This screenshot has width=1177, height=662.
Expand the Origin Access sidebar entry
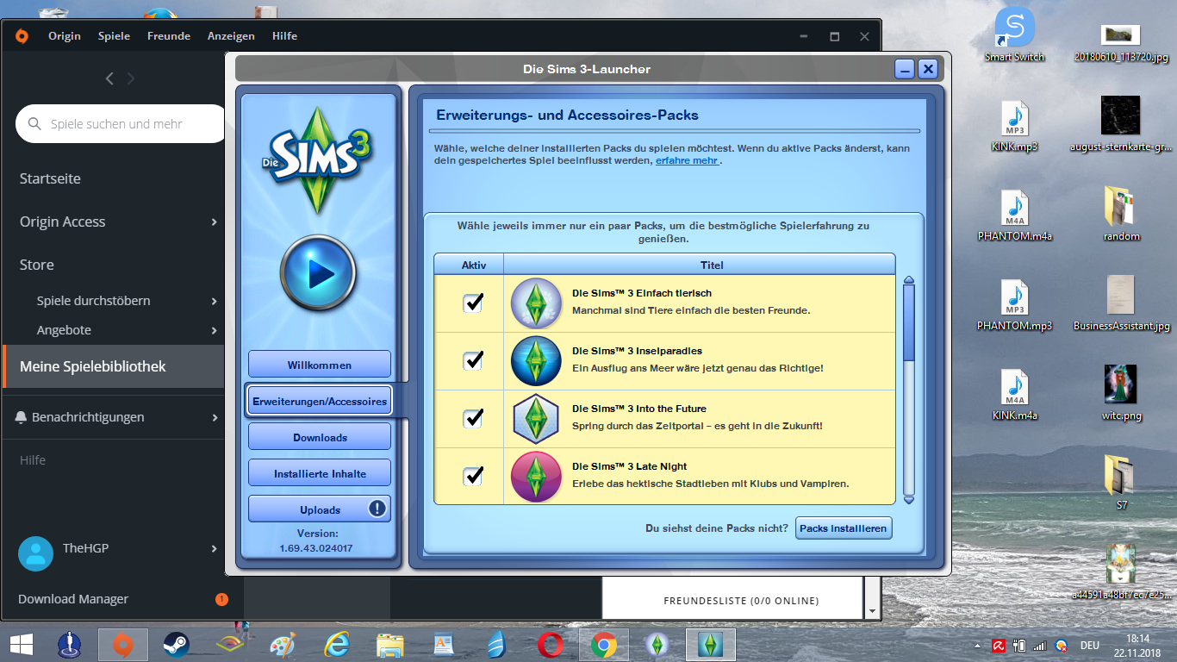coord(213,222)
